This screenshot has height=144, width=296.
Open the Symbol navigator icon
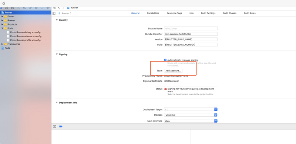[x=12, y=8]
